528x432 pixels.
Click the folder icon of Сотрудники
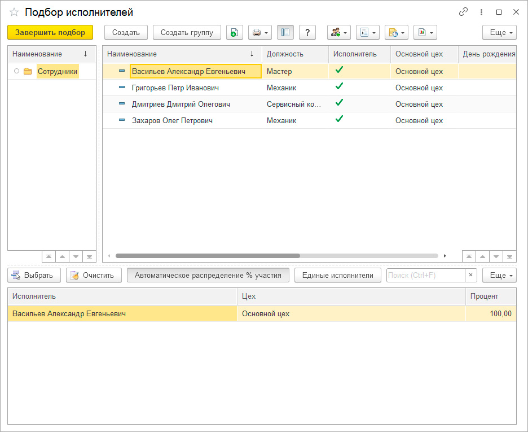click(x=28, y=72)
